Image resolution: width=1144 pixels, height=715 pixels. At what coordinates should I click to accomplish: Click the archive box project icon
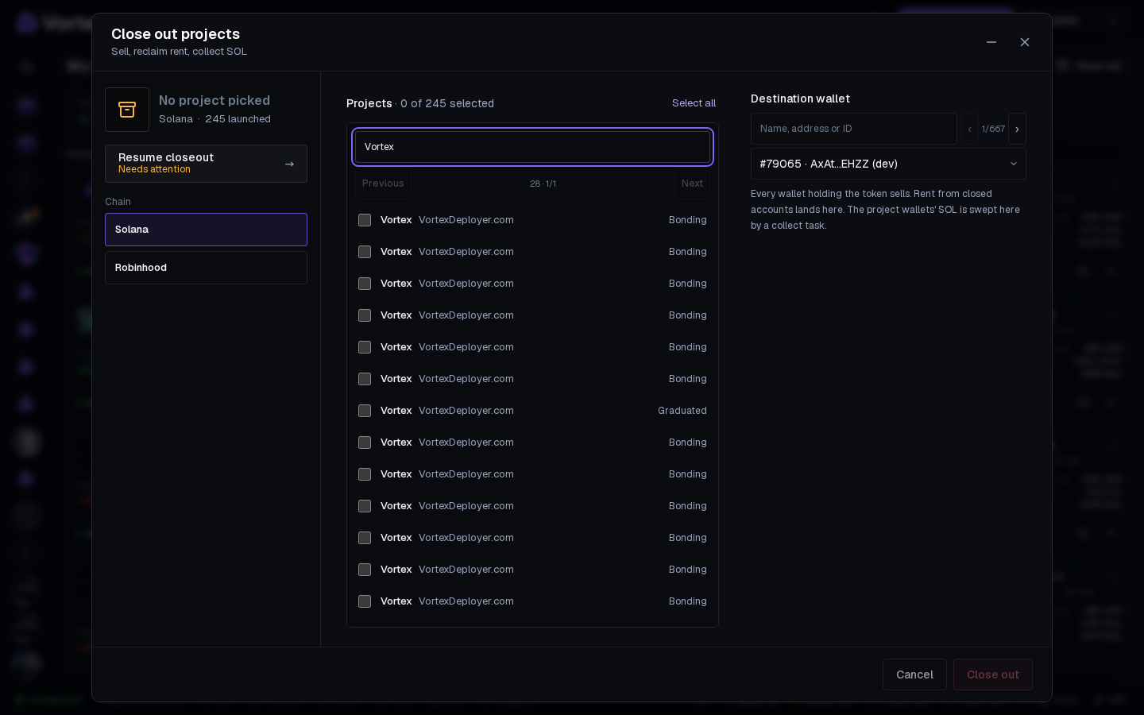click(127, 110)
